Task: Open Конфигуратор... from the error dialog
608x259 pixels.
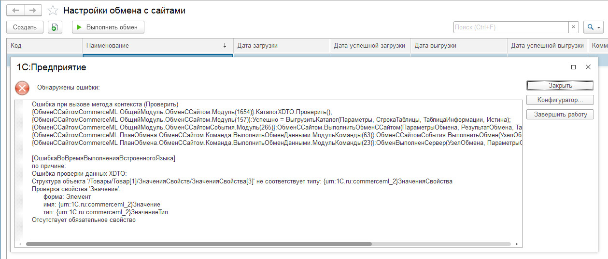Action: click(x=560, y=100)
